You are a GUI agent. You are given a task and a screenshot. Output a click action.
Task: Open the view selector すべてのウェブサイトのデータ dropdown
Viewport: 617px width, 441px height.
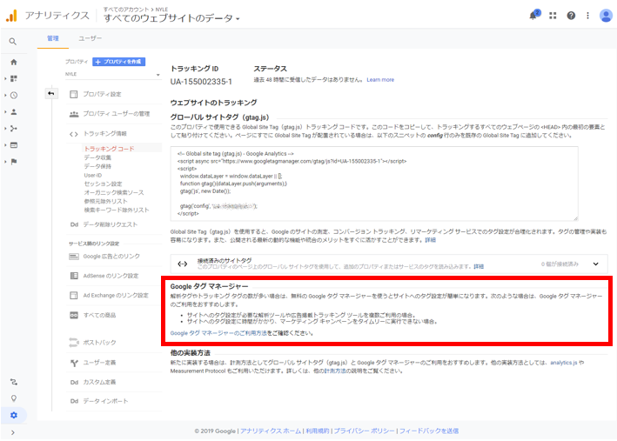(171, 18)
